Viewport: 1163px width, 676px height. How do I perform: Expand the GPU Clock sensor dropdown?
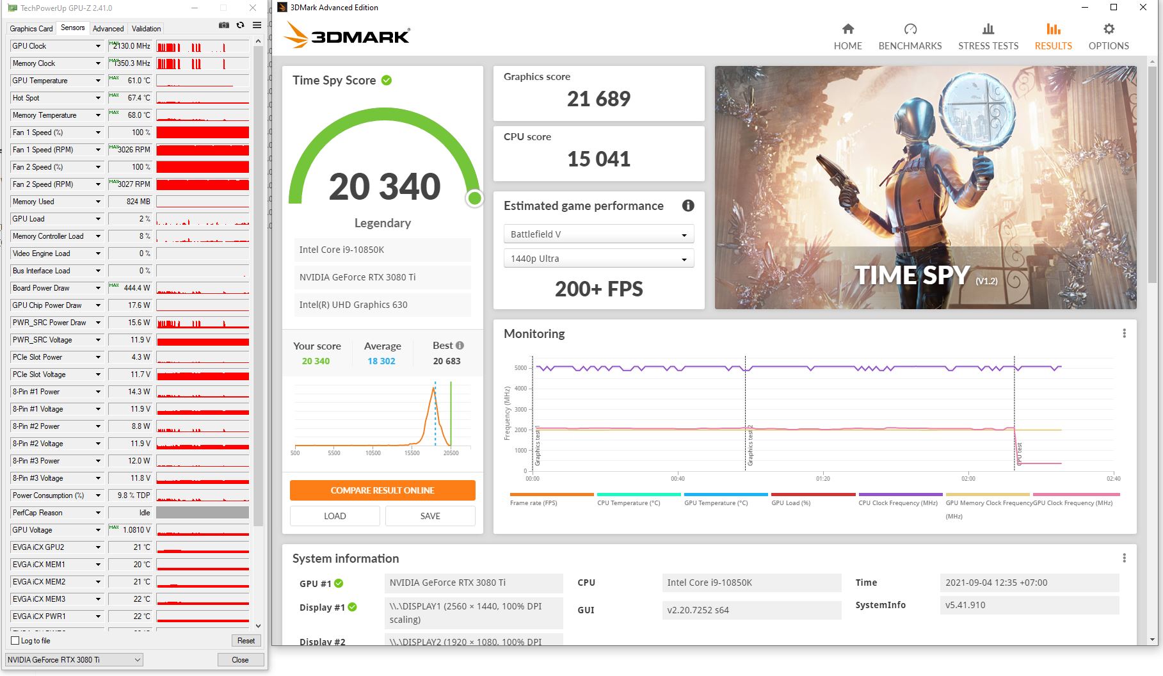98,46
